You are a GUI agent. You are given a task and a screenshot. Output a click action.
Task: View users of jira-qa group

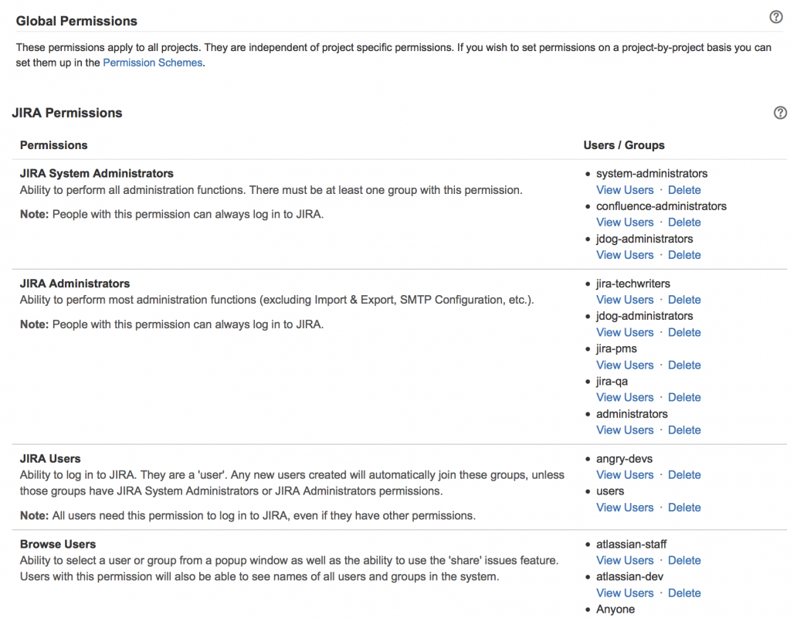(625, 397)
